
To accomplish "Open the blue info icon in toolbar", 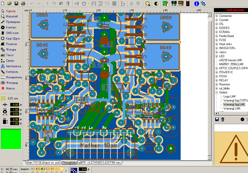I will pyautogui.click(x=197, y=4).
